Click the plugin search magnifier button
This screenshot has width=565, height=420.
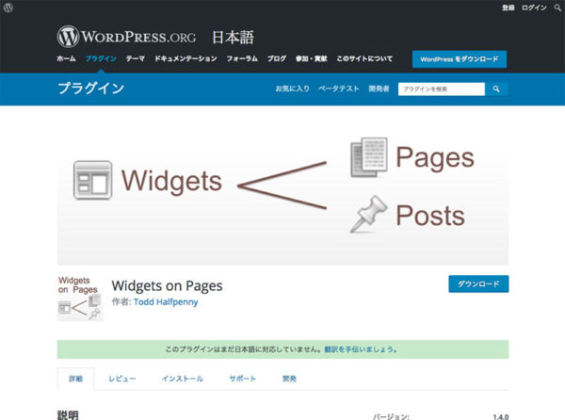click(x=496, y=89)
